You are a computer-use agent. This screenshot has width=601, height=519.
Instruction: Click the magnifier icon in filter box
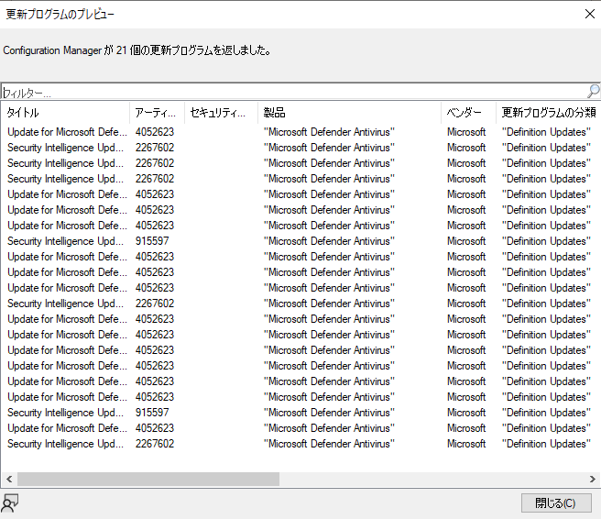point(593,91)
